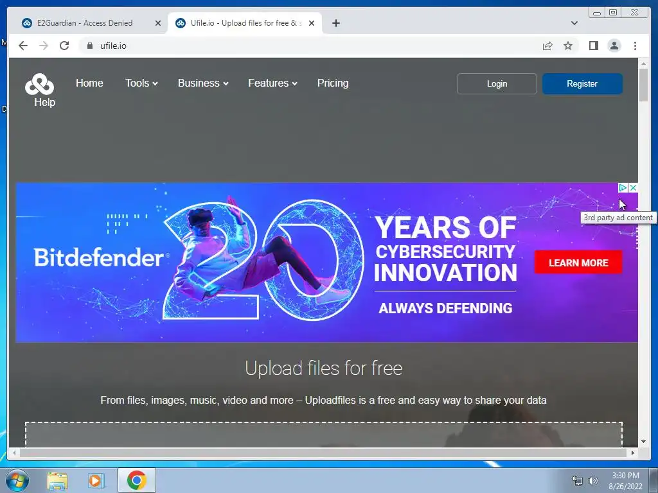Viewport: 658px width, 493px height.
Task: Click the AdChoices triangle icon on banner
Action: [x=623, y=188]
